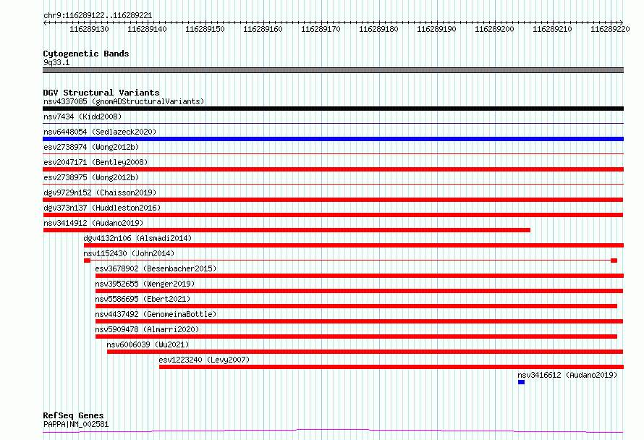Screen dimensions: 644x440
Task: Click the PAPPA|NM_002581 gene label
Action: tap(76, 424)
